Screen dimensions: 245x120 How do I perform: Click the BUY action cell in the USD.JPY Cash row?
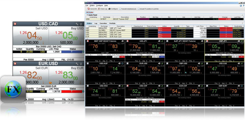click(164, 32)
